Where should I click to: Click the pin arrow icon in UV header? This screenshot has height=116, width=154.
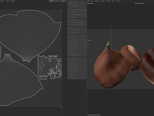tap(66, 1)
